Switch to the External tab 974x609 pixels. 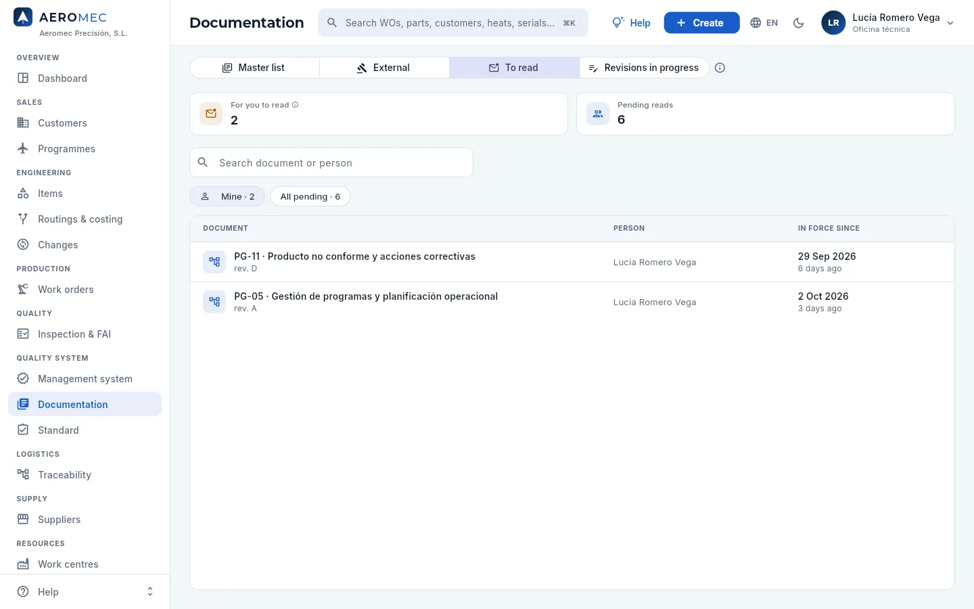[x=384, y=68]
